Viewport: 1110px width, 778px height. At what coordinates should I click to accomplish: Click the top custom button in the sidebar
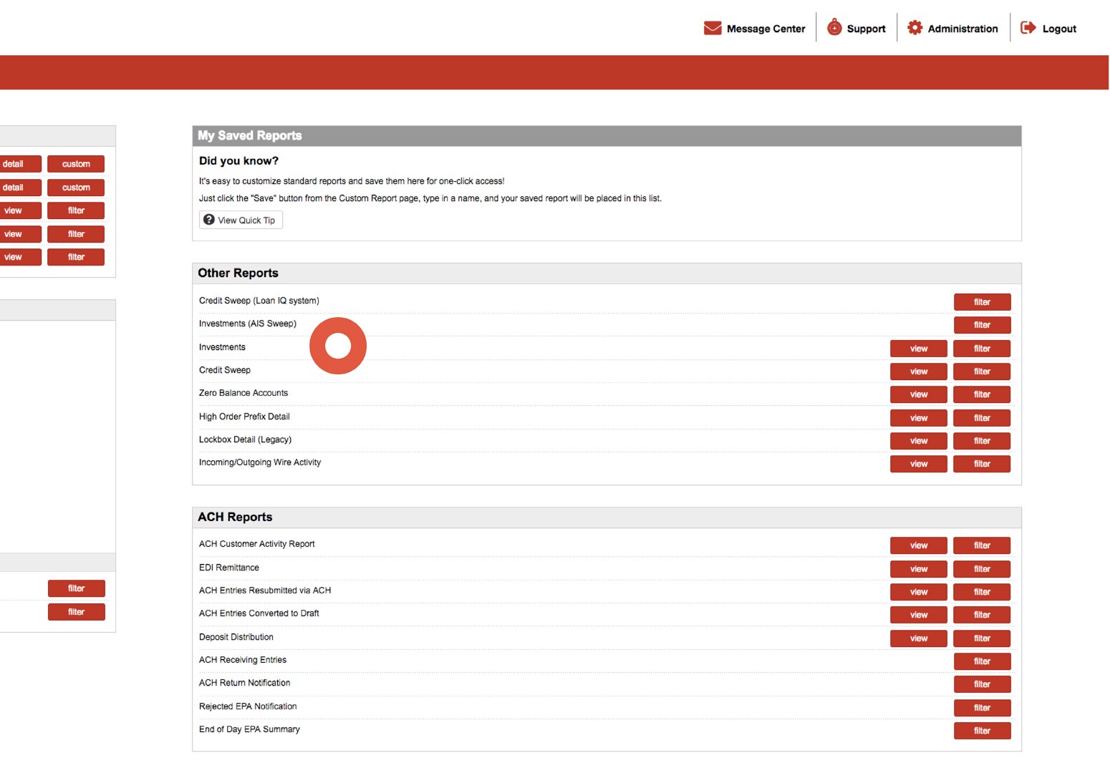[75, 163]
